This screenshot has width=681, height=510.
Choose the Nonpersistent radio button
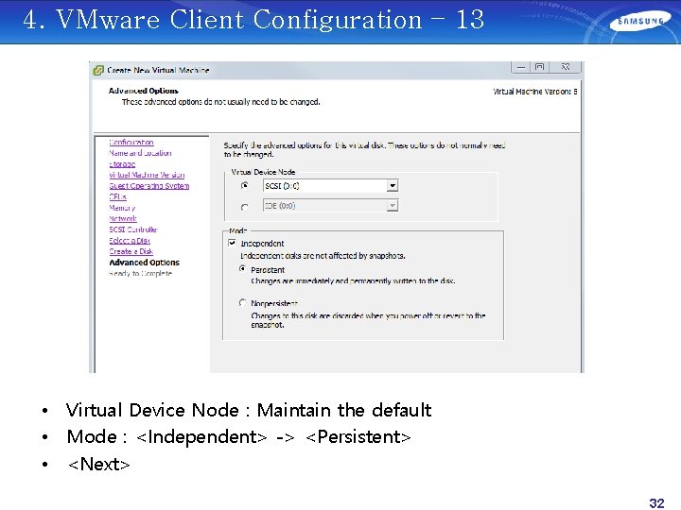pyautogui.click(x=243, y=303)
